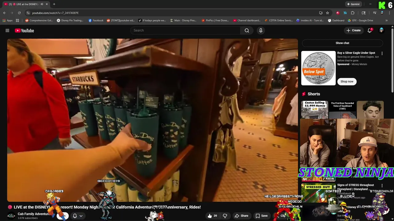Install app via address bar install icon
394x221 pixels.
click(321, 13)
